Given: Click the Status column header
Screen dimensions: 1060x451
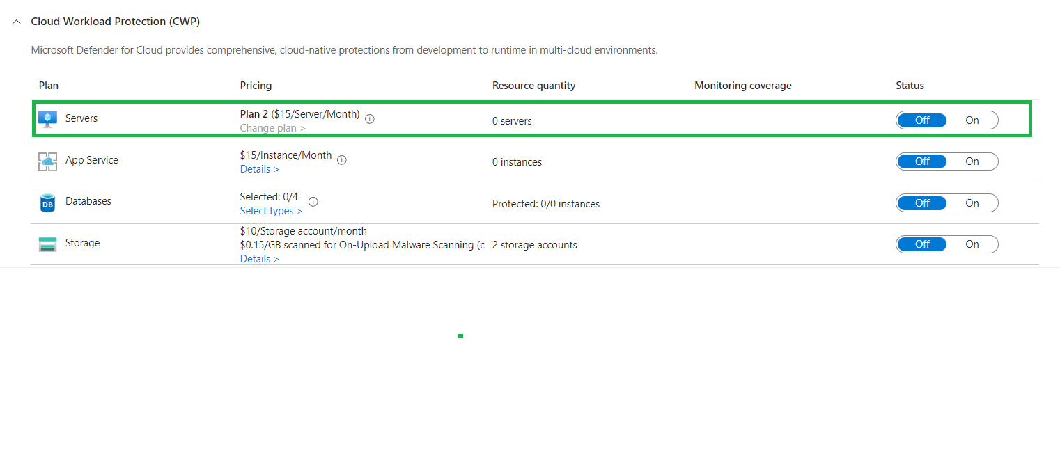Looking at the screenshot, I should pos(910,86).
